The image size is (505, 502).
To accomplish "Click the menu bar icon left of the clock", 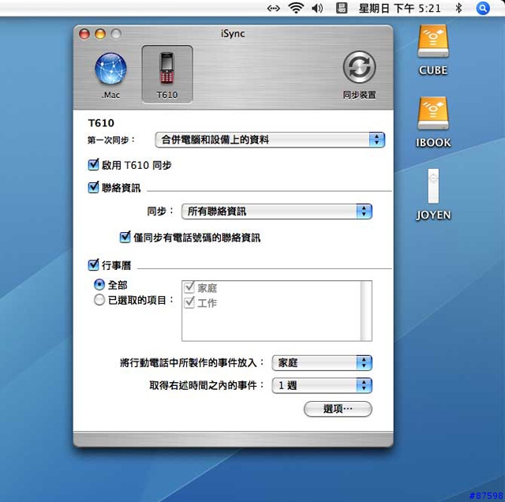I will tap(342, 8).
